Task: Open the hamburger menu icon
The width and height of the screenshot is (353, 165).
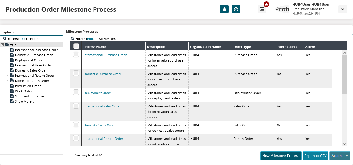Action: [262, 9]
